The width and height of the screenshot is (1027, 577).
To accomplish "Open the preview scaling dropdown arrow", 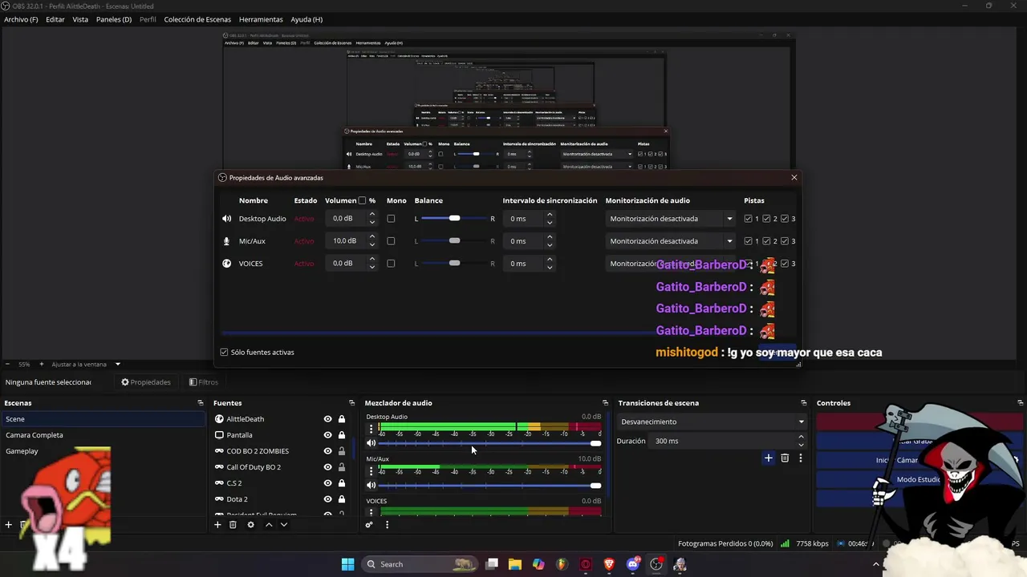I will [x=118, y=364].
